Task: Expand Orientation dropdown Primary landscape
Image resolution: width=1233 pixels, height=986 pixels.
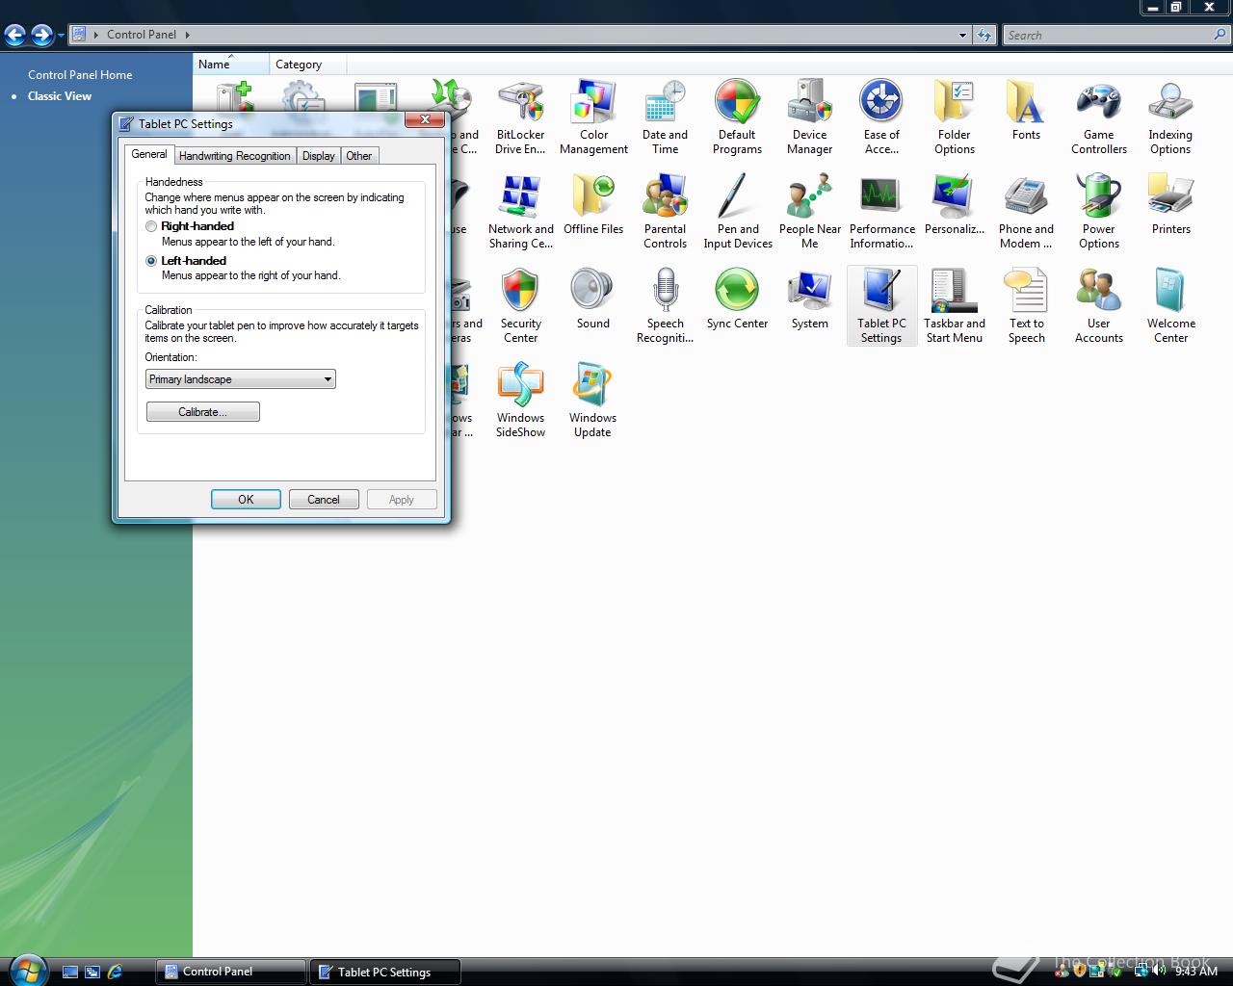Action: click(240, 379)
